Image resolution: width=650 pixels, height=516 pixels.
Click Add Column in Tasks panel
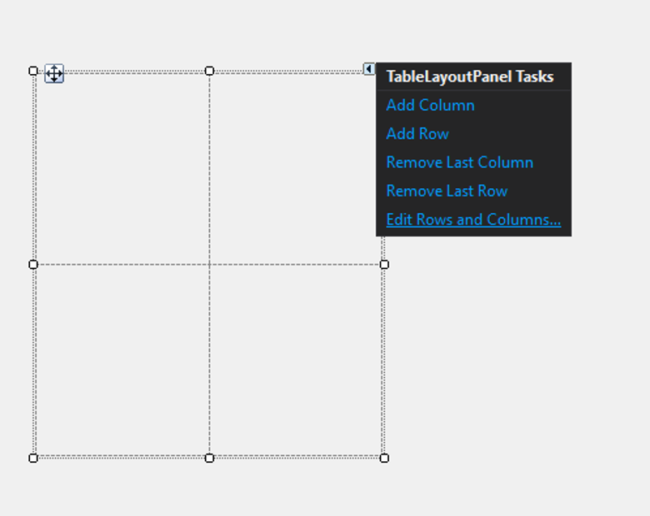pos(430,105)
